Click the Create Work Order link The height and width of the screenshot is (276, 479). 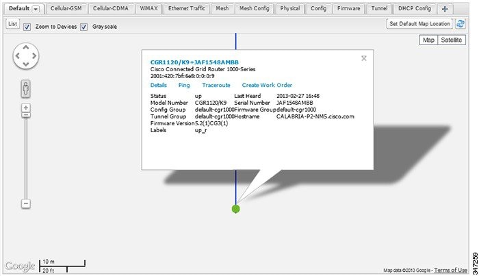click(267, 86)
